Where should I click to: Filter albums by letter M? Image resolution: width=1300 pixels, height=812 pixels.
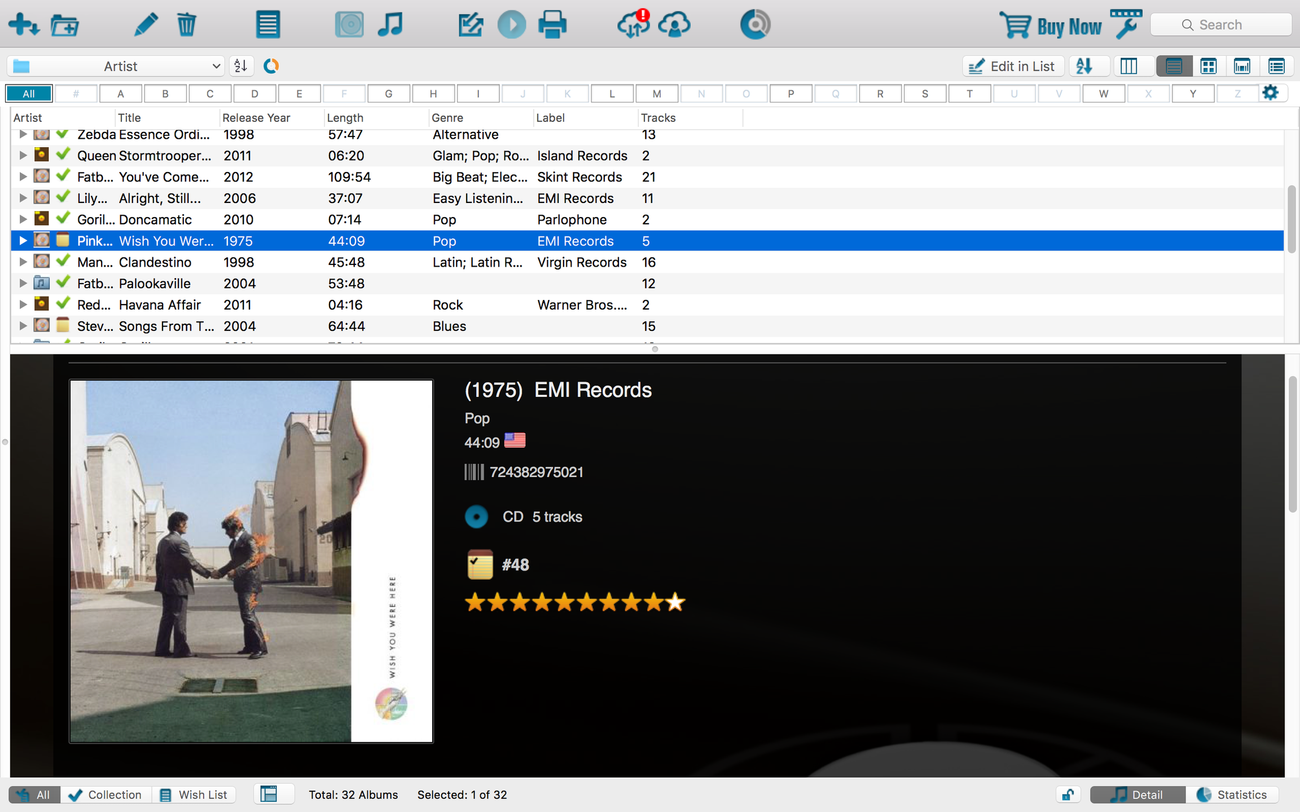coord(657,94)
